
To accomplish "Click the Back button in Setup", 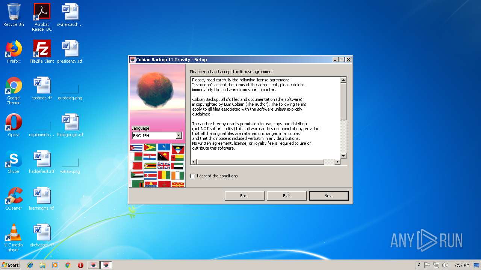I will pyautogui.click(x=244, y=196).
